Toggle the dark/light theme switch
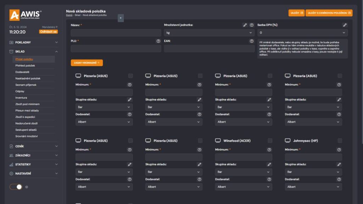This screenshot has height=204, width=363. click(x=16, y=187)
